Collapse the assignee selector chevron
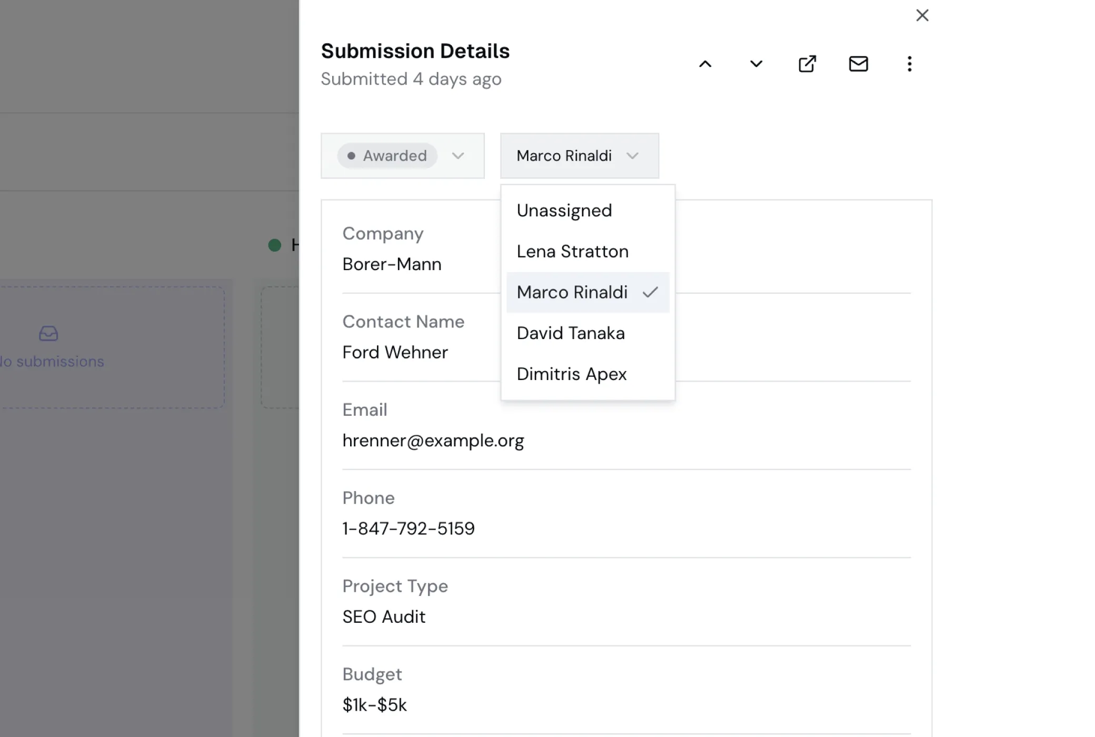This screenshot has width=1095, height=737. 633,156
